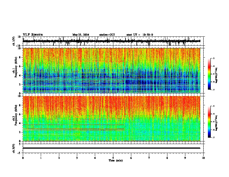Click the ch.1 spectrogram plot
Viewport: 229px width, 177px height.
[x=112, y=71]
